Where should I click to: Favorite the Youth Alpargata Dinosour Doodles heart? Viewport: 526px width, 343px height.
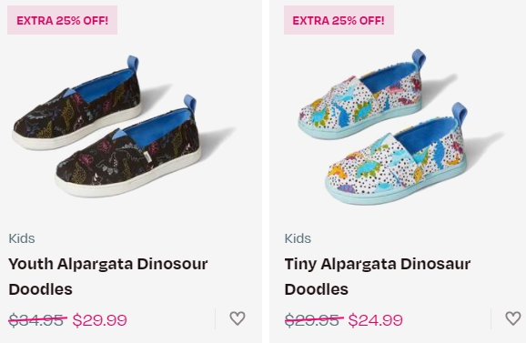tap(238, 318)
